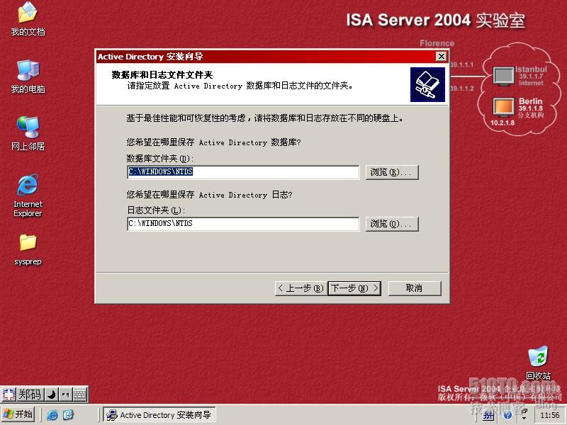The height and width of the screenshot is (425, 567).
Task: Open the soft keyboard icon on IME bar
Action: coord(80,395)
